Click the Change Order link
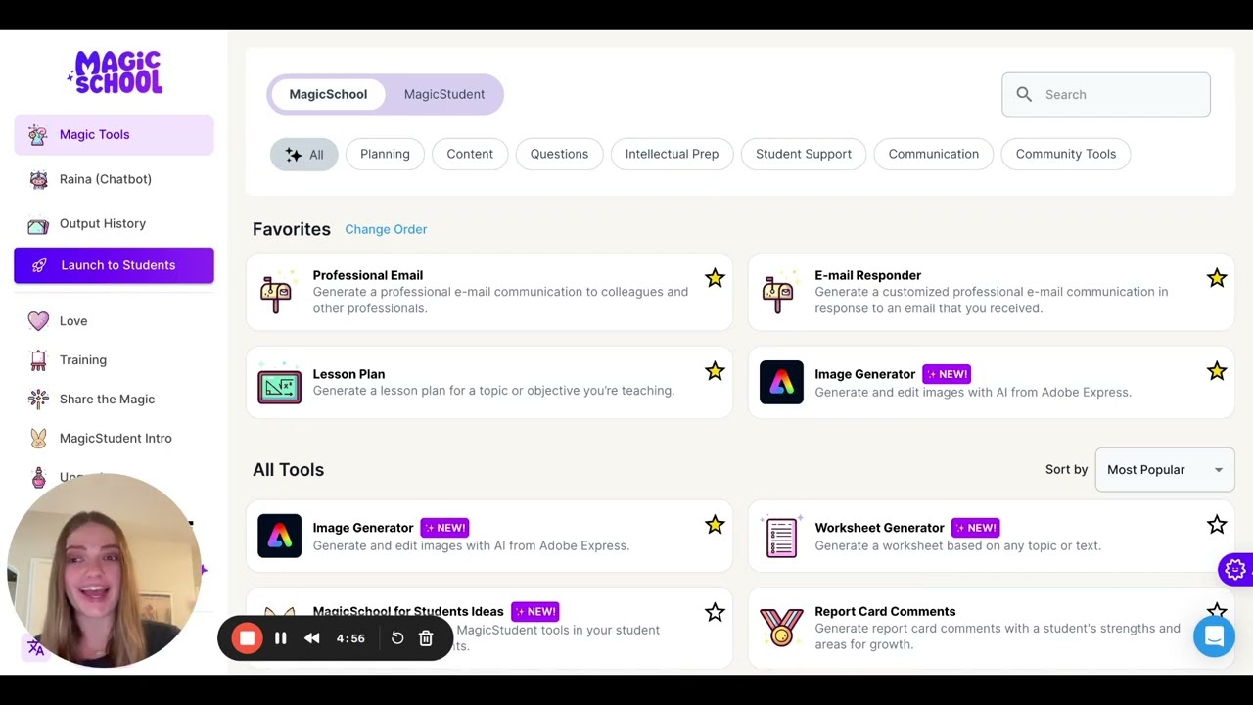The height and width of the screenshot is (705, 1253). pos(386,229)
